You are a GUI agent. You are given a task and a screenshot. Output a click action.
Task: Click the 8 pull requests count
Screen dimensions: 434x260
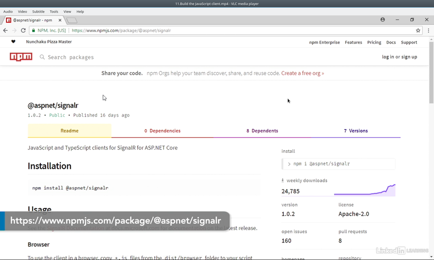[340, 241]
